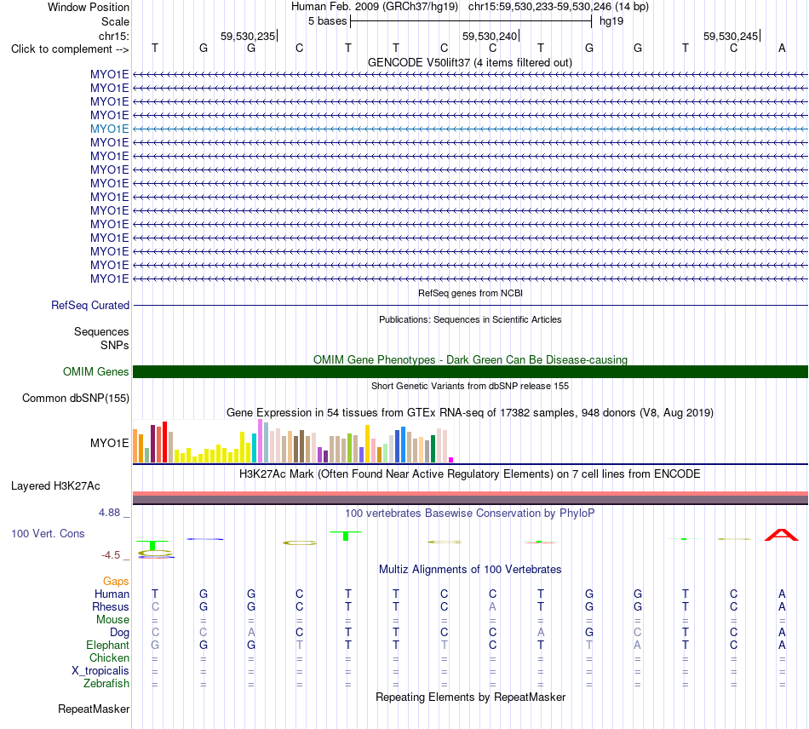Open the GTEx Gene Expression track title
The height and width of the screenshot is (729, 809).
470,413
